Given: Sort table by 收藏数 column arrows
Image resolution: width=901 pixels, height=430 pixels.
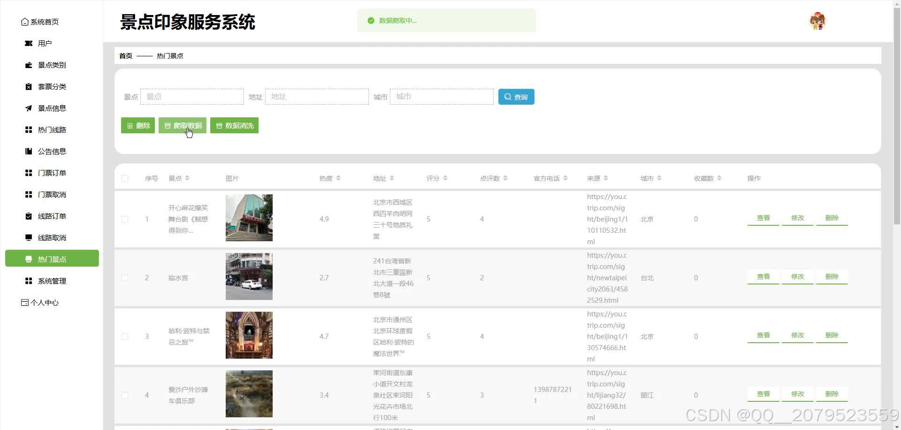Looking at the screenshot, I should [719, 178].
